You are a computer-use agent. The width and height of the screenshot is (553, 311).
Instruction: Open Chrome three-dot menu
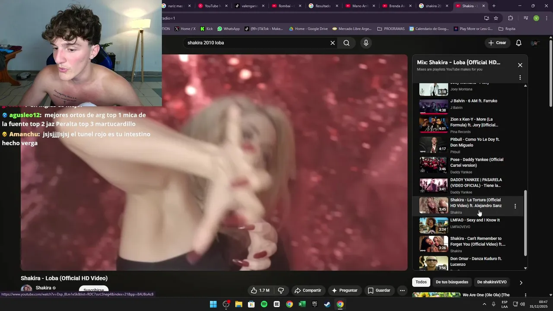pyautogui.click(x=546, y=18)
